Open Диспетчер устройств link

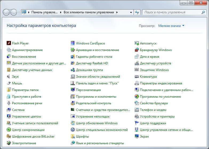pyautogui.click(x=155, y=63)
